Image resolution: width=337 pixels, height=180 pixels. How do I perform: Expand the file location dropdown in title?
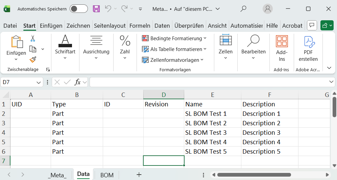(x=218, y=9)
